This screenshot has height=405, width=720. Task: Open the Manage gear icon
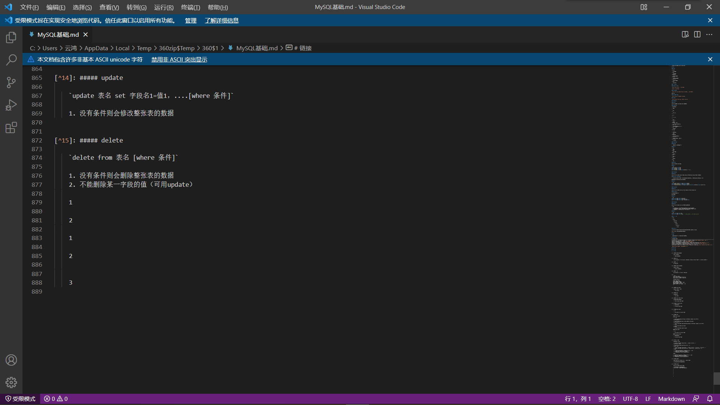(x=11, y=382)
